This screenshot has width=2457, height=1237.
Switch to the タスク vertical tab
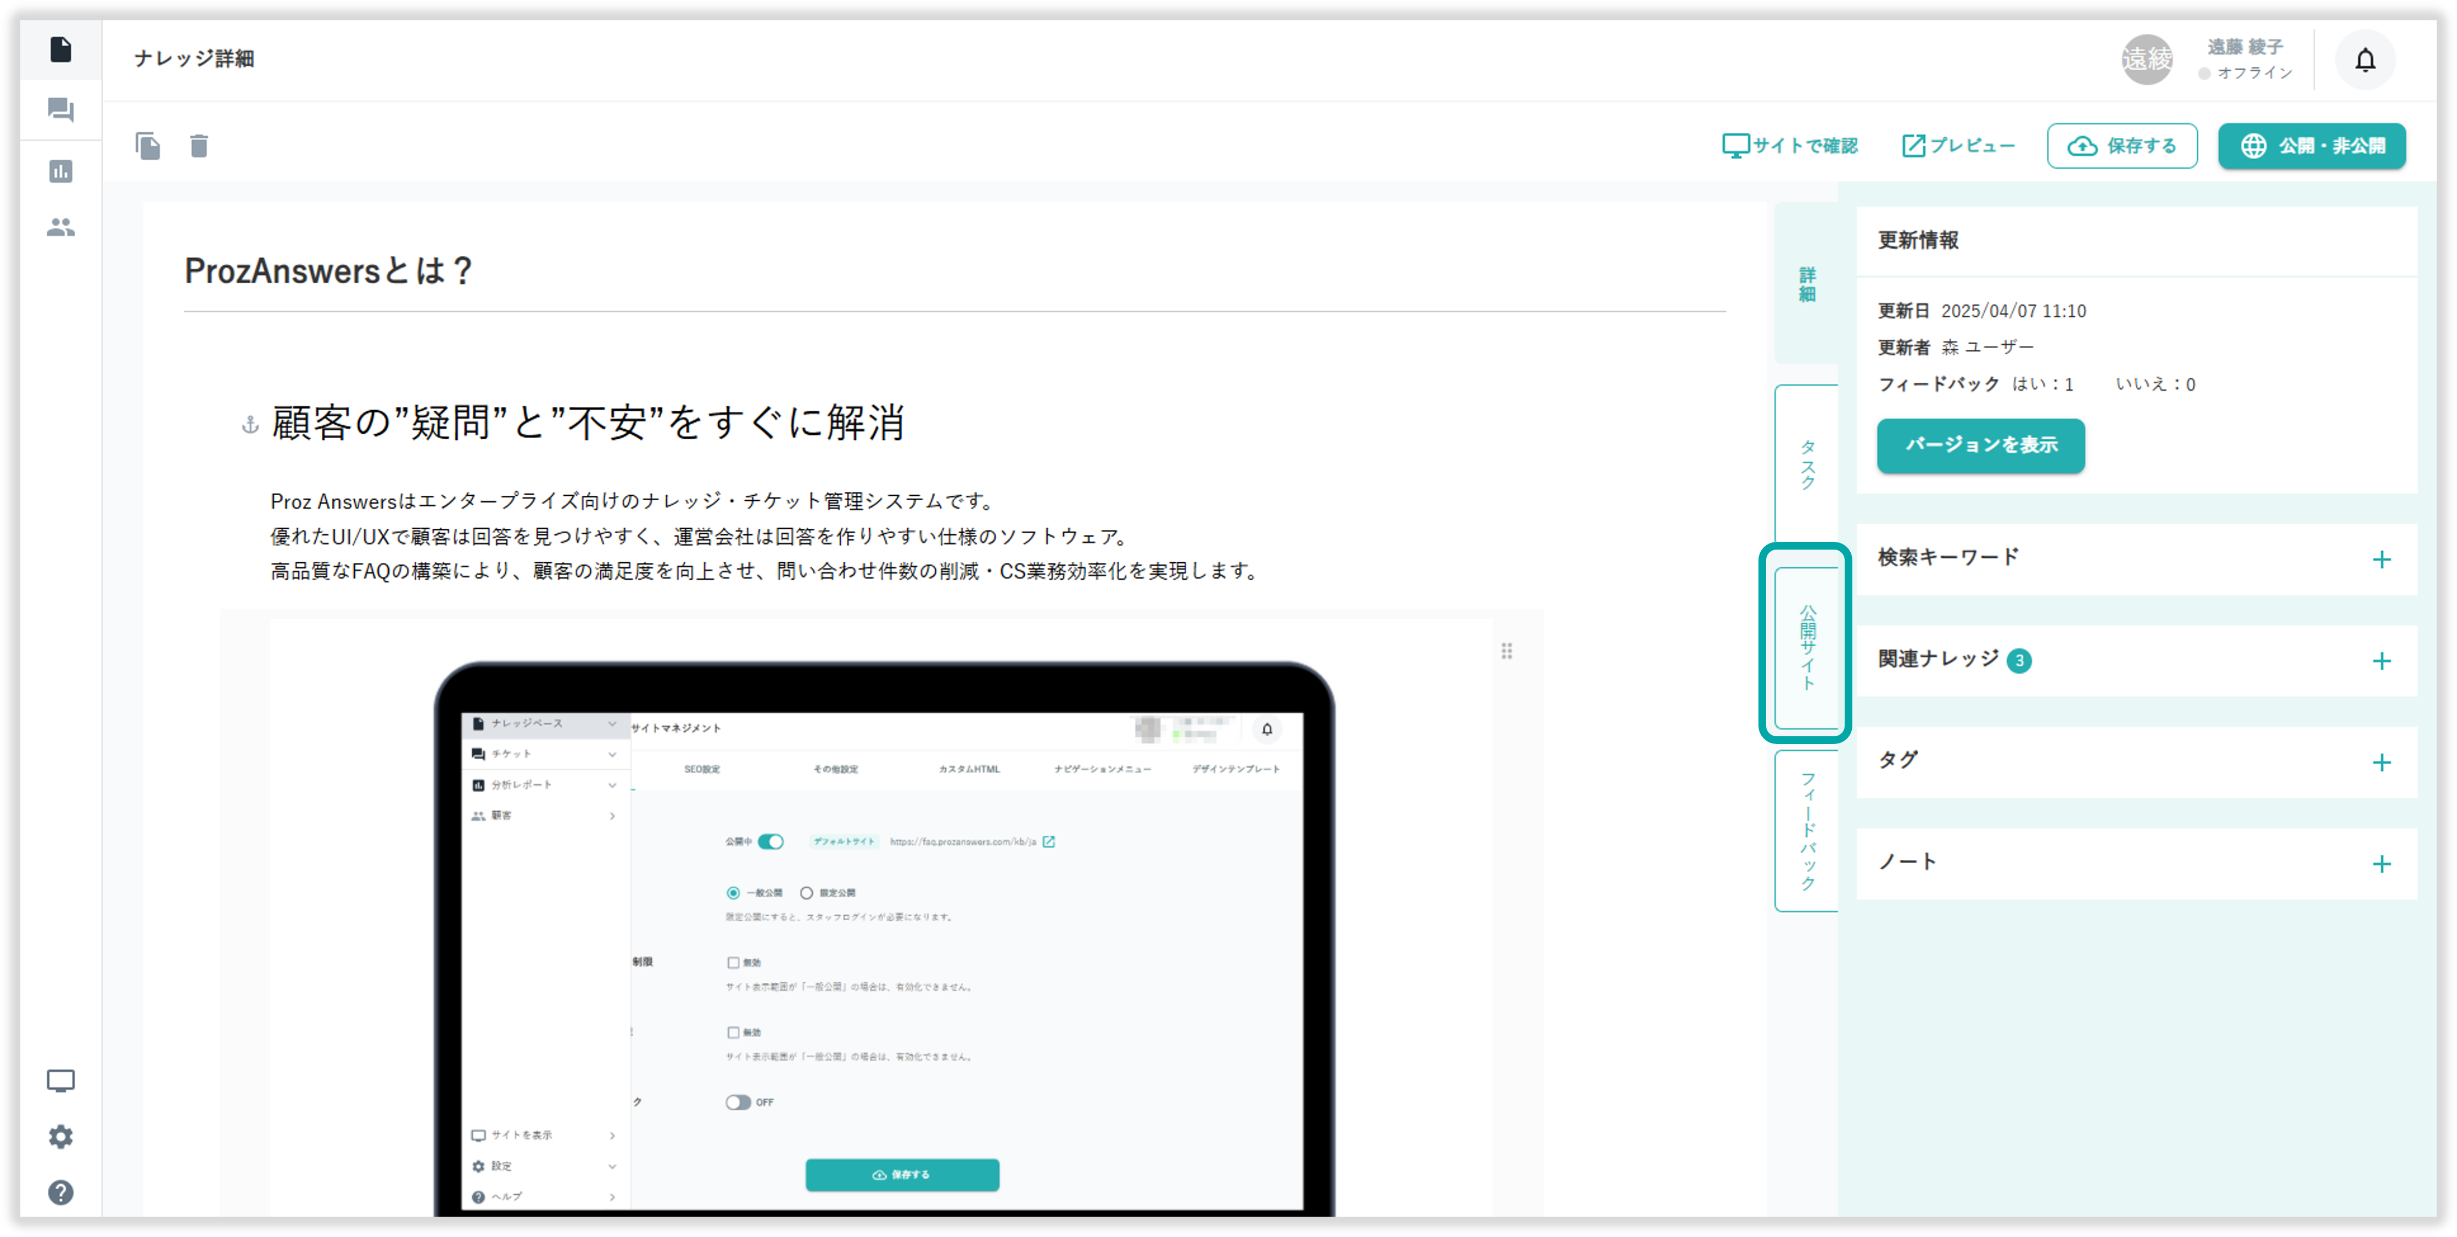[x=1807, y=464]
